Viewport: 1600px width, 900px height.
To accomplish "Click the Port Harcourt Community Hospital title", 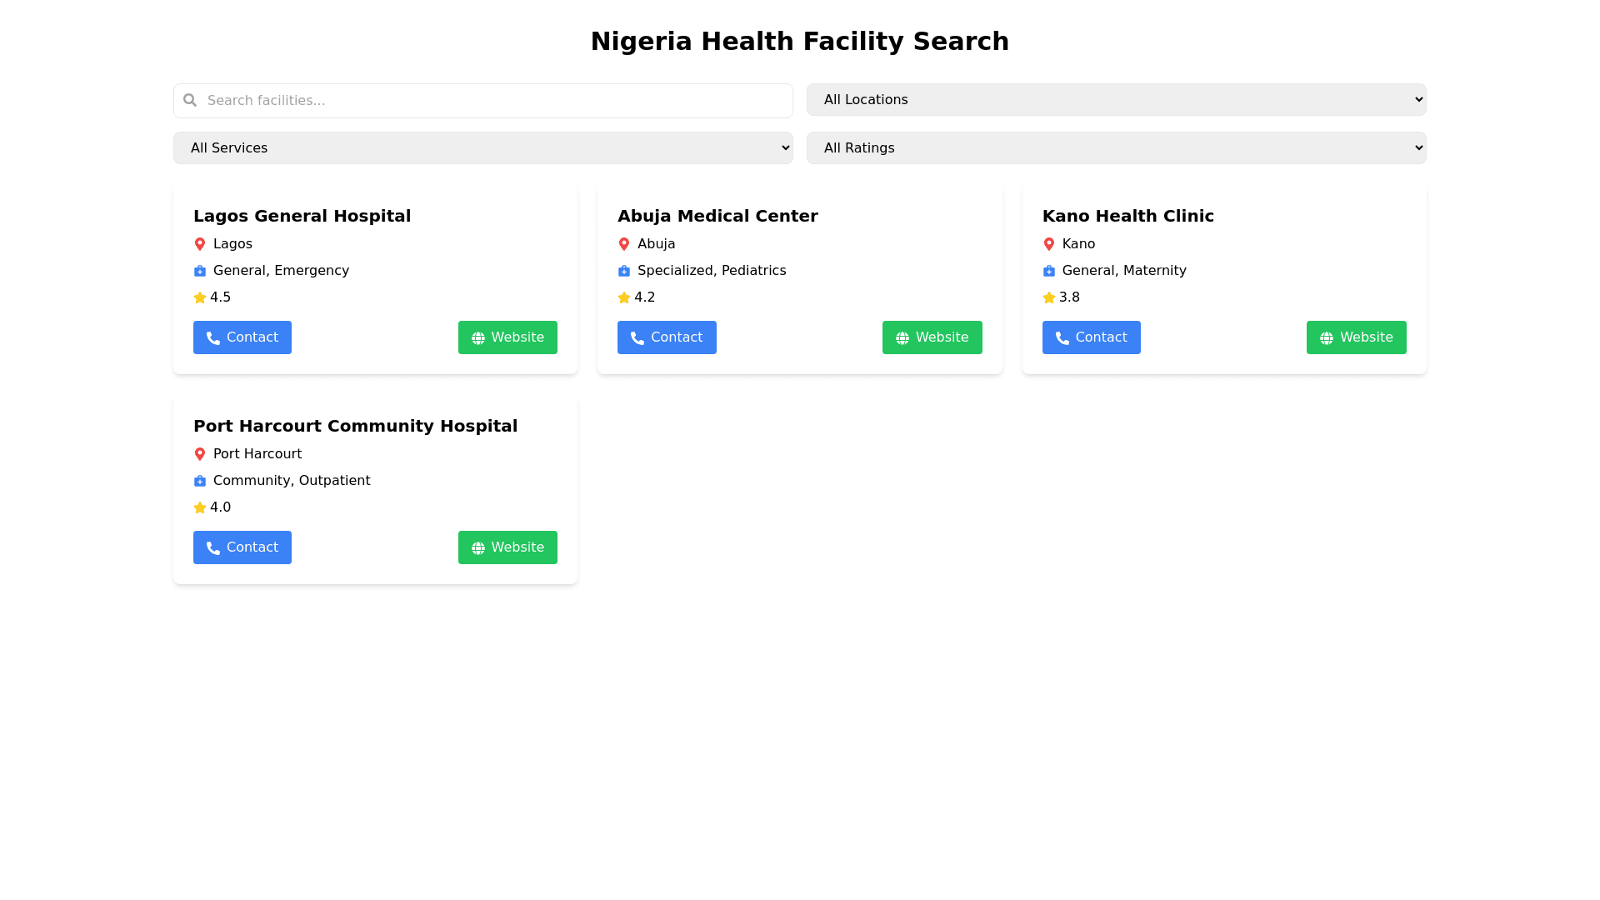I will tap(355, 426).
